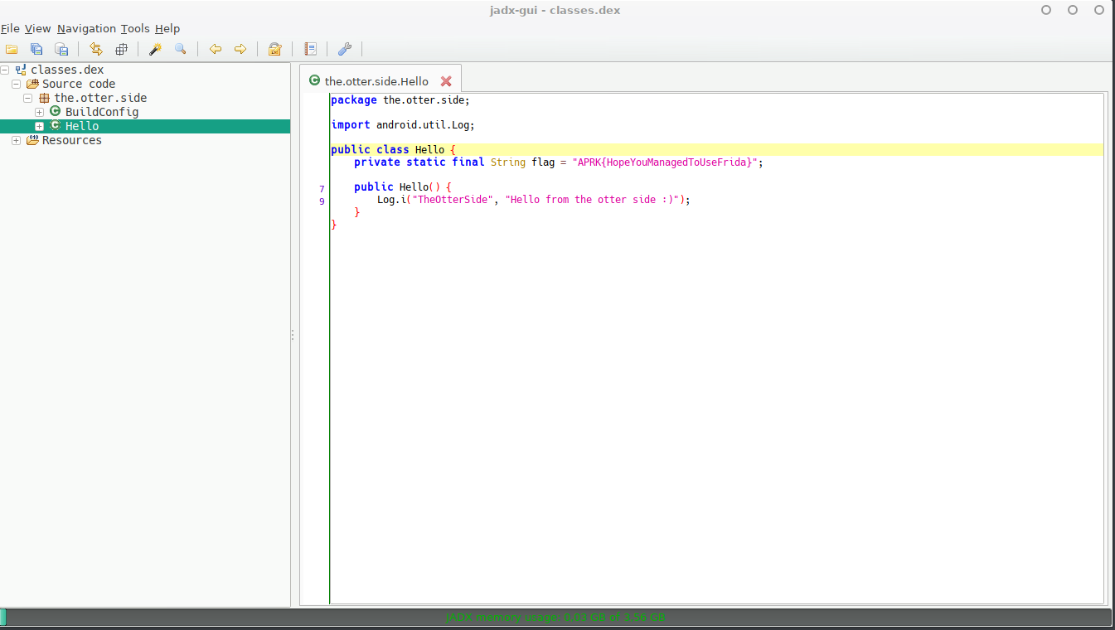Image resolution: width=1115 pixels, height=630 pixels.
Task: Click the Source code folder icon
Action: (32, 84)
